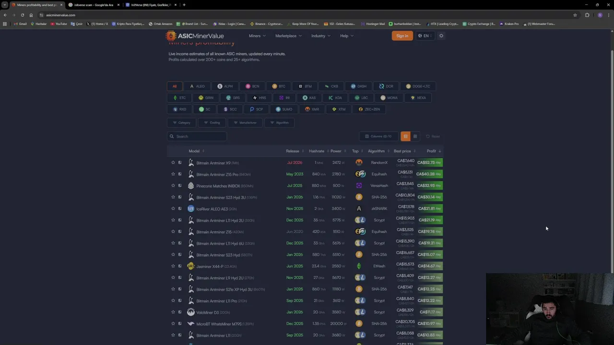Sort table by Release column
This screenshot has height=345, width=614.
295,151
